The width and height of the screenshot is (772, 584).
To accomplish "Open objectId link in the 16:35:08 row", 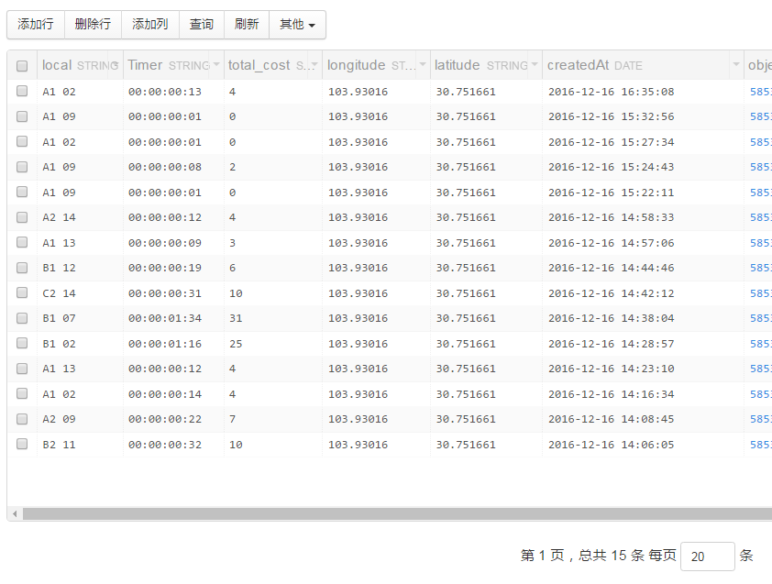I will pyautogui.click(x=761, y=92).
